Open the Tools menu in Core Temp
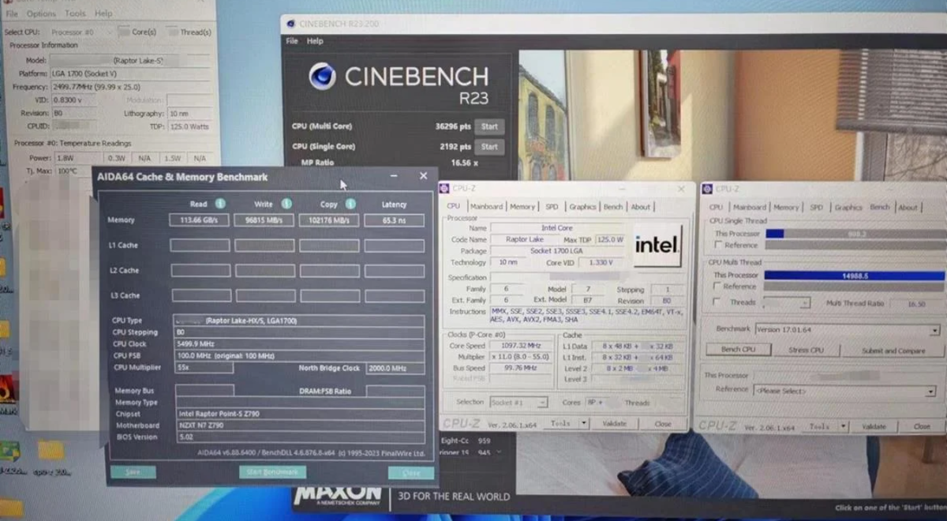 tap(75, 14)
